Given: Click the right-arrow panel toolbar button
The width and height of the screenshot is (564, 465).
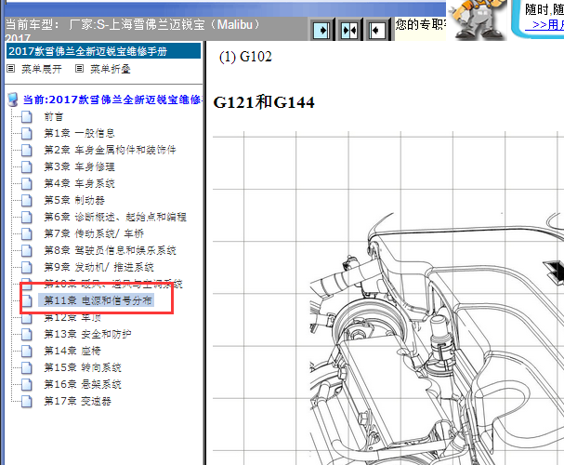Looking at the screenshot, I should click(321, 31).
